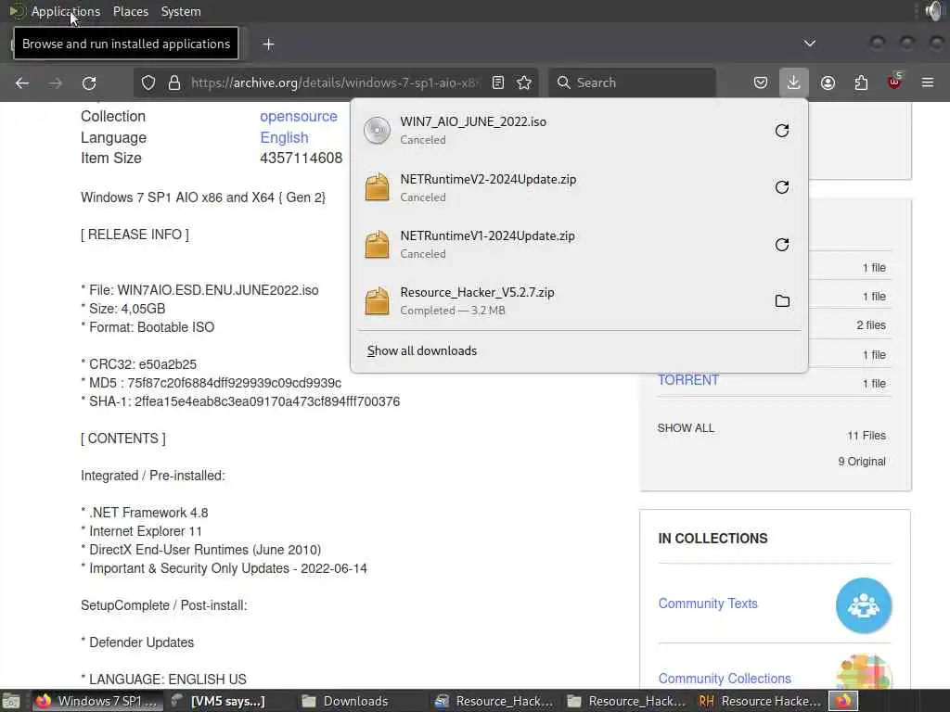Click into the Search box

tap(632, 83)
